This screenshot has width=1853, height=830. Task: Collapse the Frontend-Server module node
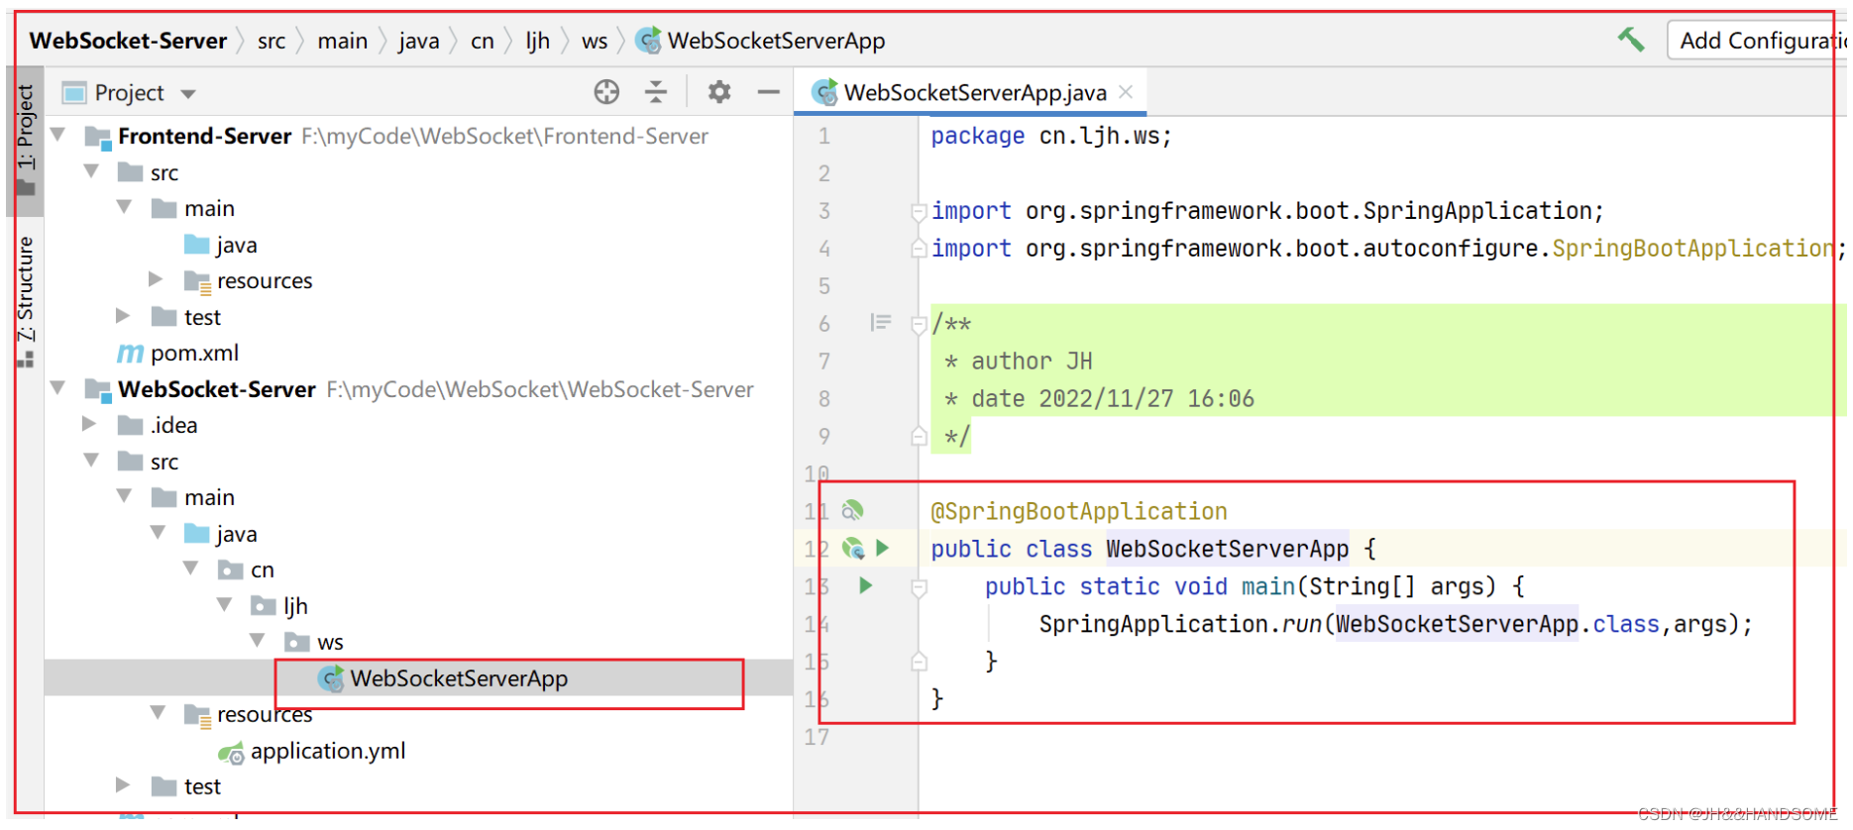58,135
